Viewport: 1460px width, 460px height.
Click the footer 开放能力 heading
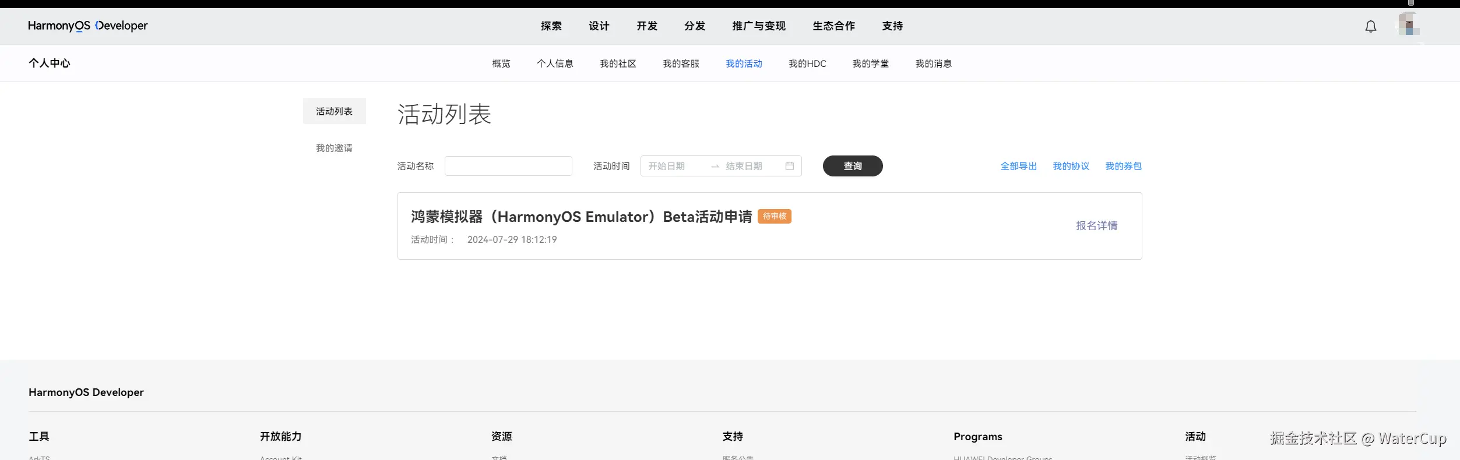pyautogui.click(x=281, y=436)
